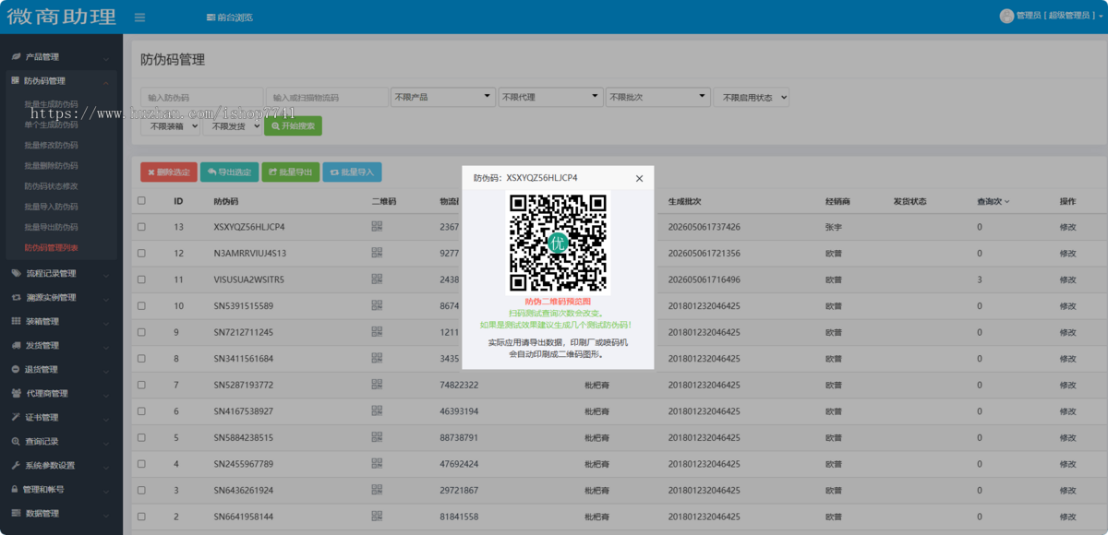
Task: Collapse the 防伪码管理 sidebar menu
Action: [x=61, y=81]
